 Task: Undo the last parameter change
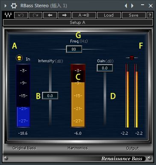21,15
